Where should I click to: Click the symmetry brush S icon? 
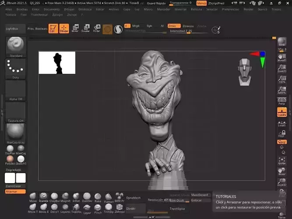pyautogui.click(x=216, y=30)
